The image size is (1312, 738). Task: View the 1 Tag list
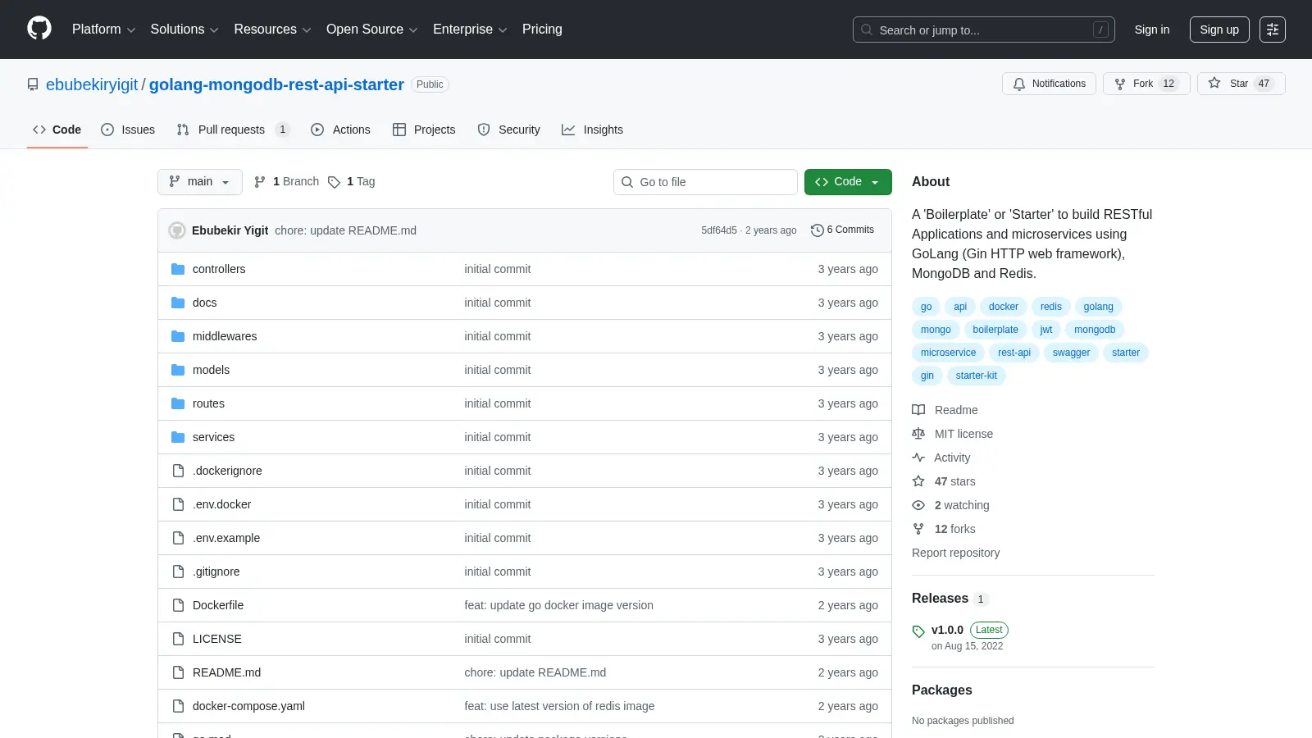click(x=352, y=182)
